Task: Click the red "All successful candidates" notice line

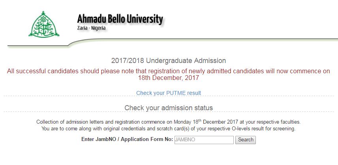Action: point(169,71)
